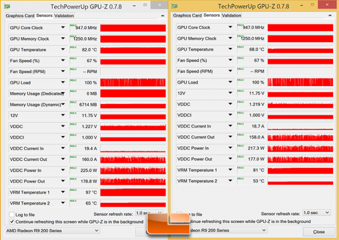Click 6714 MB memory value in left window
339x240 pixels.
pos(88,105)
